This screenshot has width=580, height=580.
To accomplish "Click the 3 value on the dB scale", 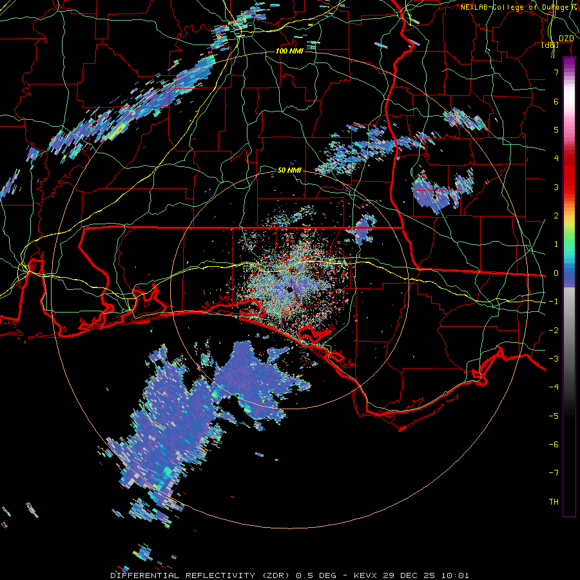I will pyautogui.click(x=556, y=187).
